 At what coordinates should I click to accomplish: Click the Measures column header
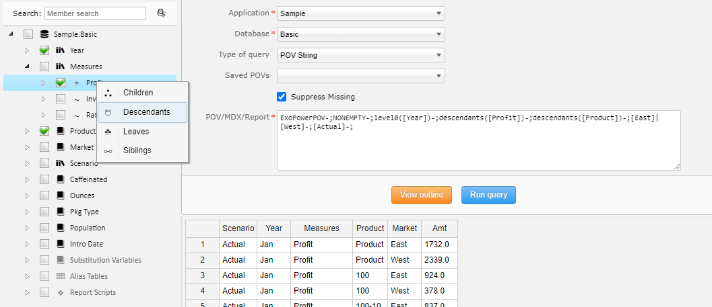click(321, 228)
